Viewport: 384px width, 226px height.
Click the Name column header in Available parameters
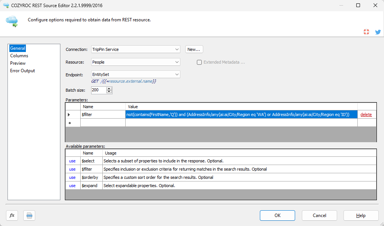point(91,153)
